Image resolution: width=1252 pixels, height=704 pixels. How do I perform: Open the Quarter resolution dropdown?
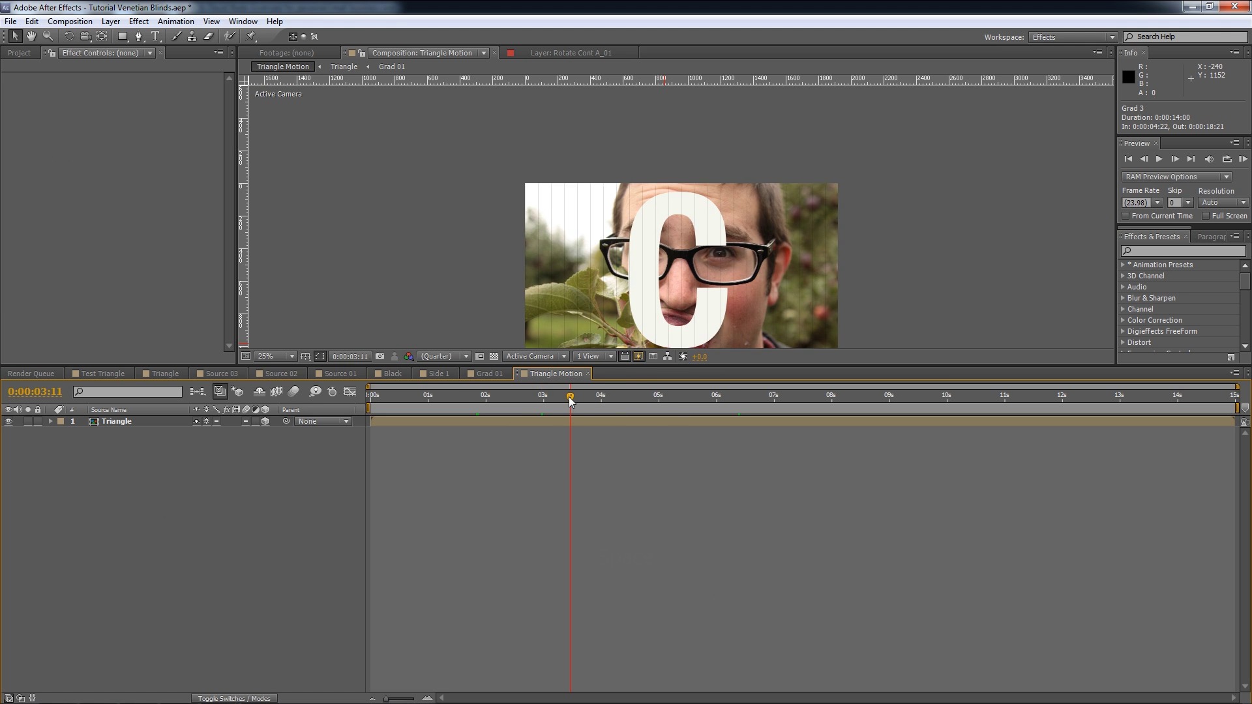pos(444,357)
